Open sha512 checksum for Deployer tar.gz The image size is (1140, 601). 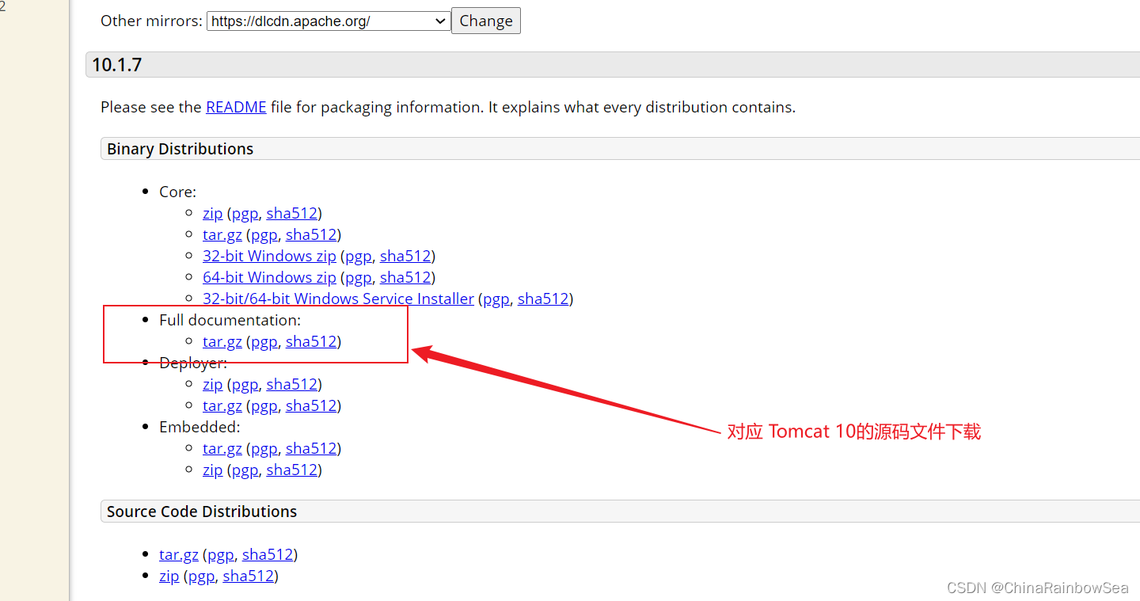pos(311,405)
